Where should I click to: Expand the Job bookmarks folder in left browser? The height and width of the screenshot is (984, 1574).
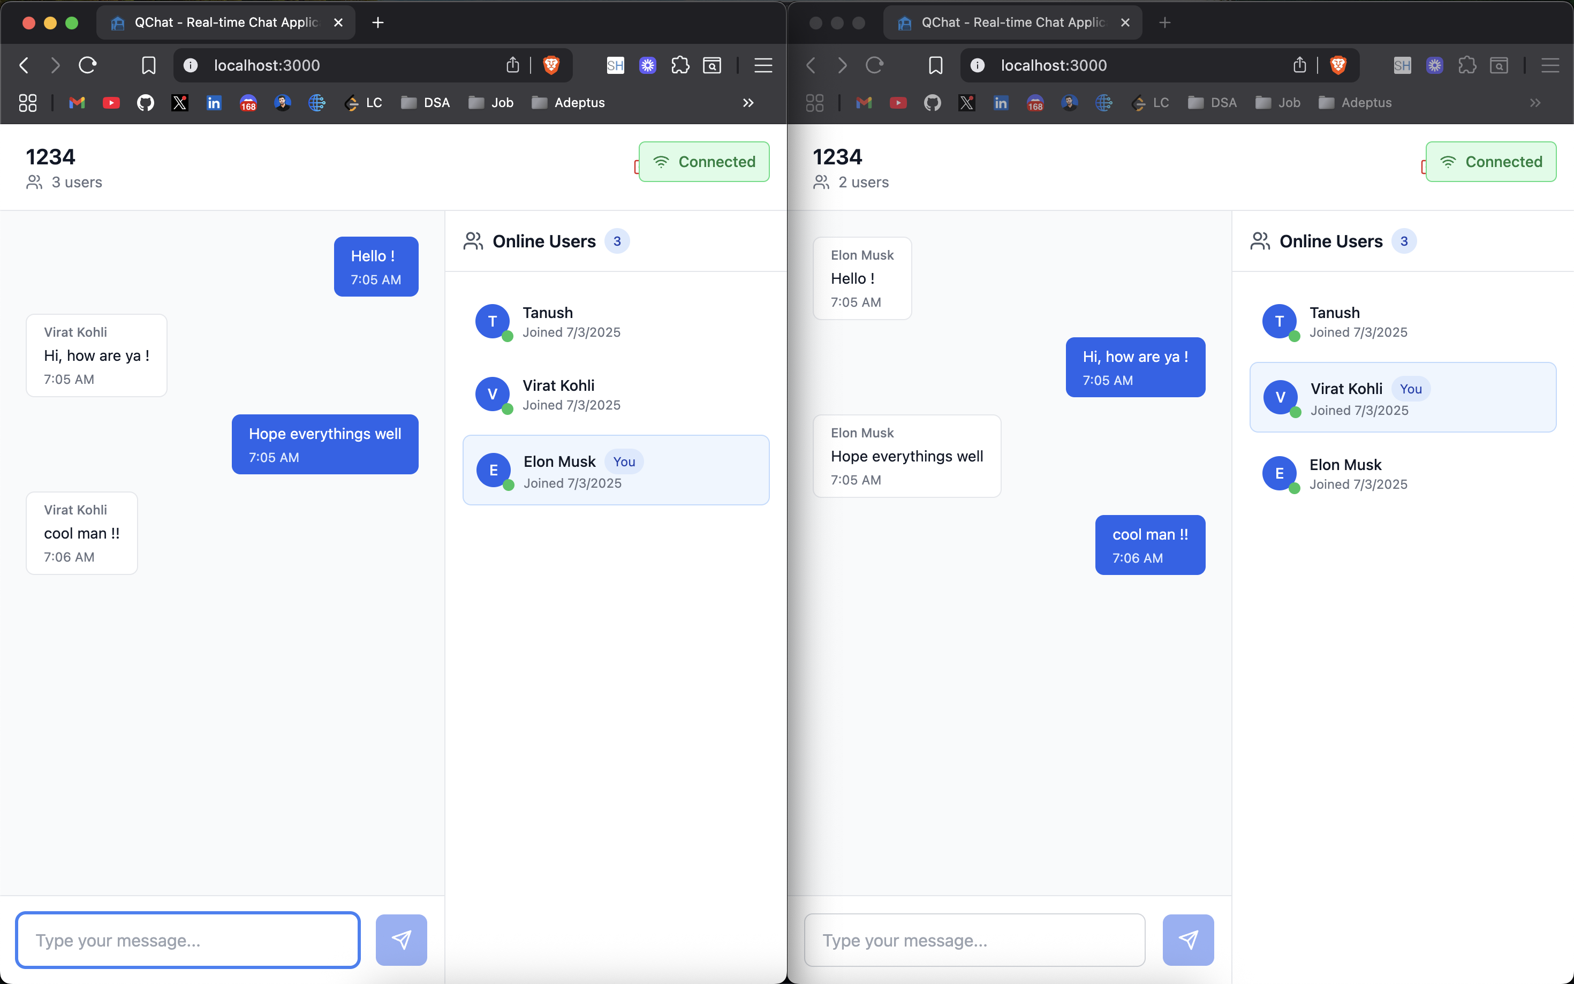[x=491, y=103]
